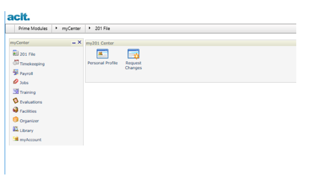The height and width of the screenshot is (193, 309).
Task: Select myCenter in the breadcrumb bar
Action: click(x=71, y=29)
